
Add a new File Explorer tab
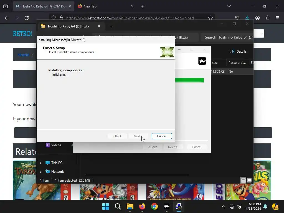coord(111,26)
